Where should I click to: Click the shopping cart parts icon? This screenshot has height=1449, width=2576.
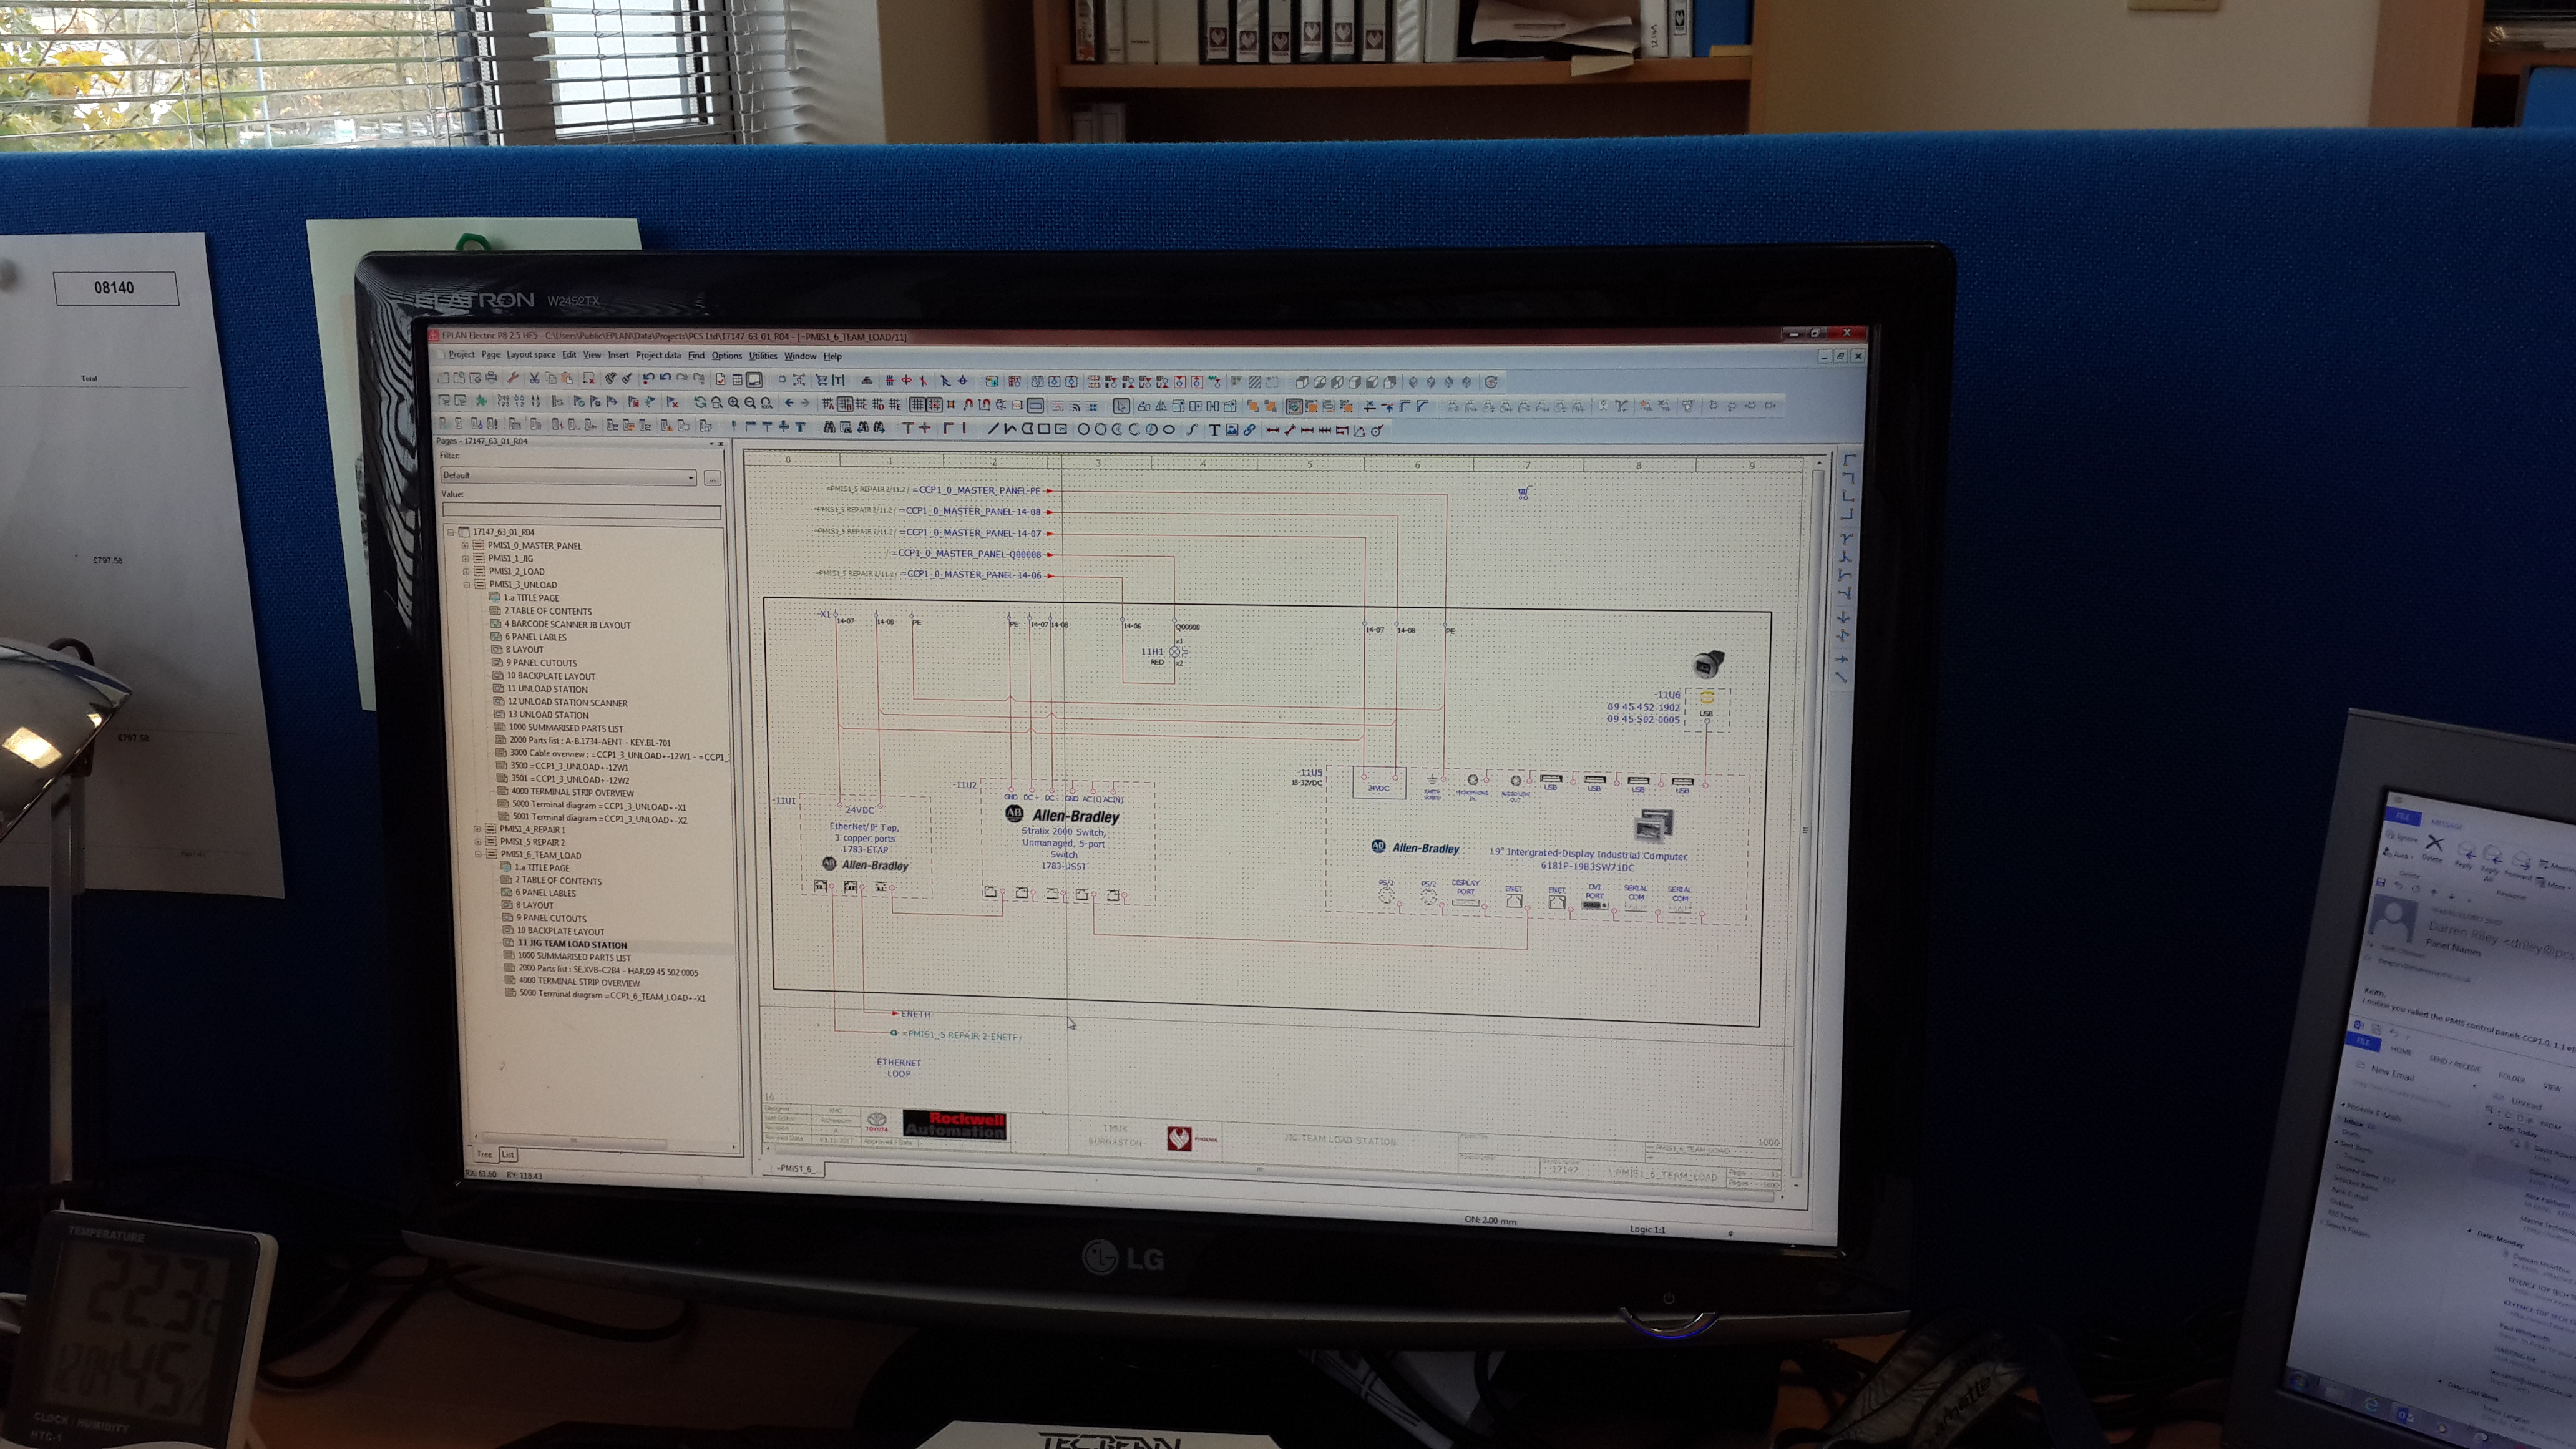(x=821, y=380)
